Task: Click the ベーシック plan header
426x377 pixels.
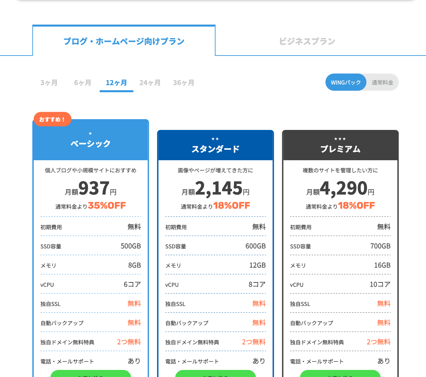Action: [91, 140]
